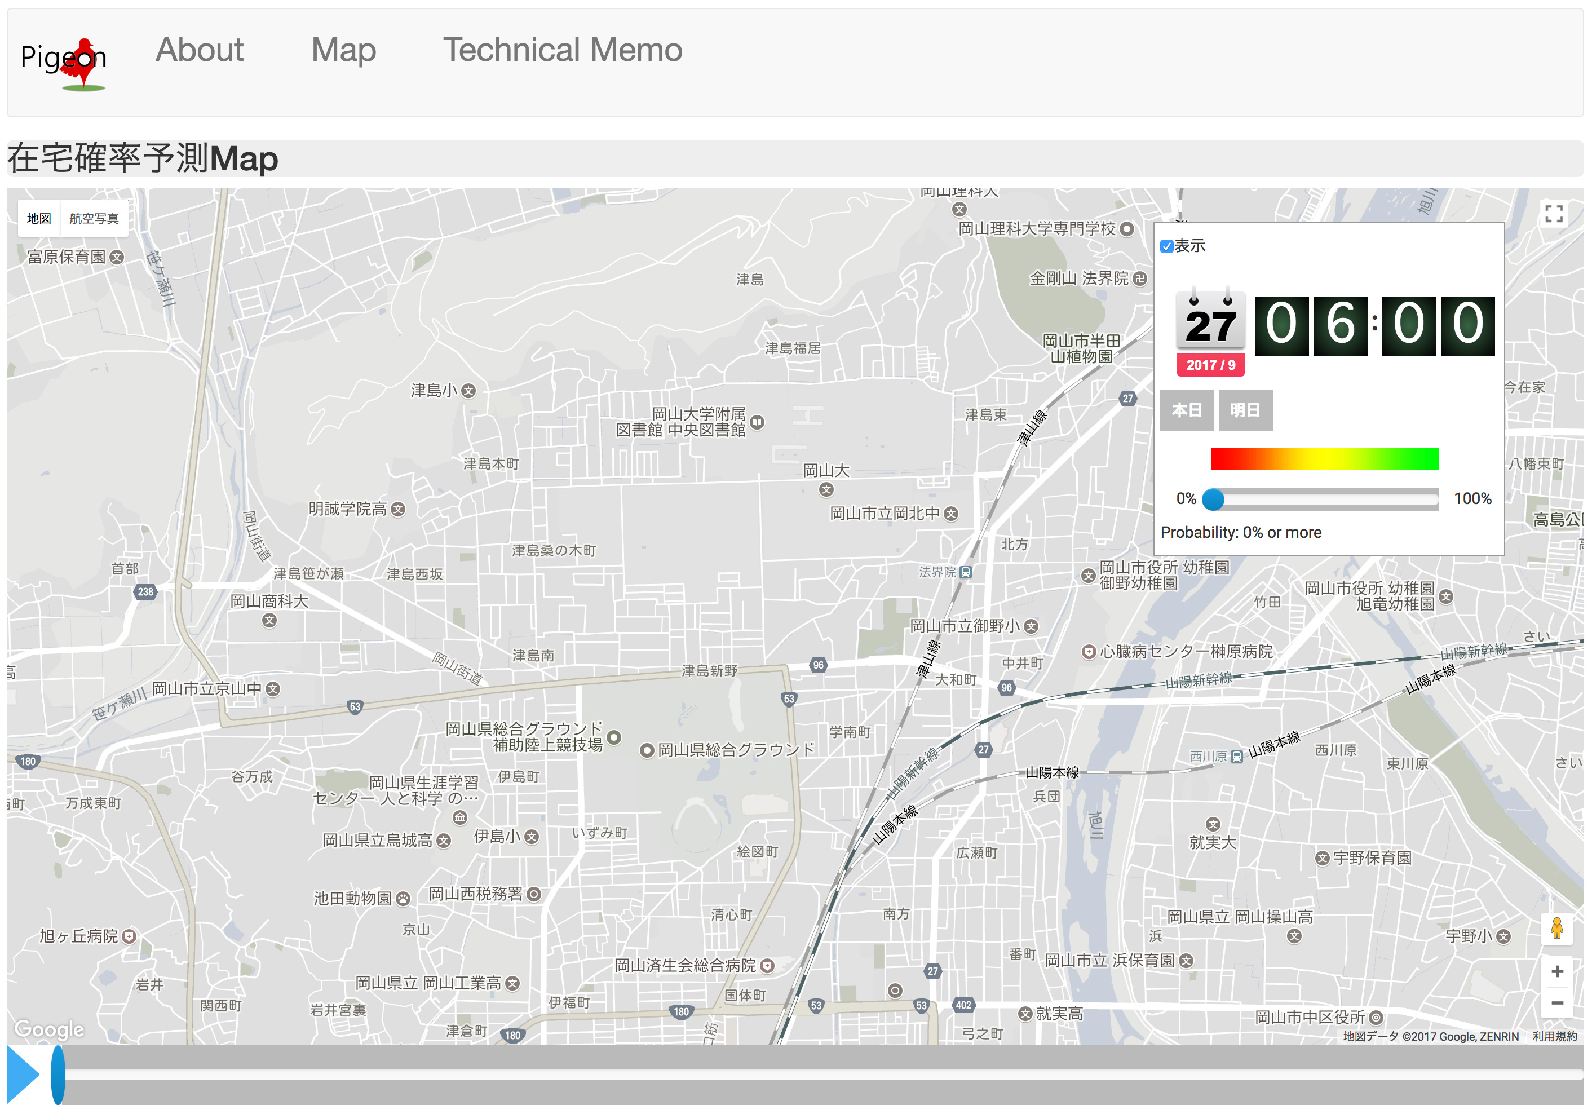The image size is (1592, 1114).
Task: Click the 就実高 school marker
Action: point(1025,1014)
